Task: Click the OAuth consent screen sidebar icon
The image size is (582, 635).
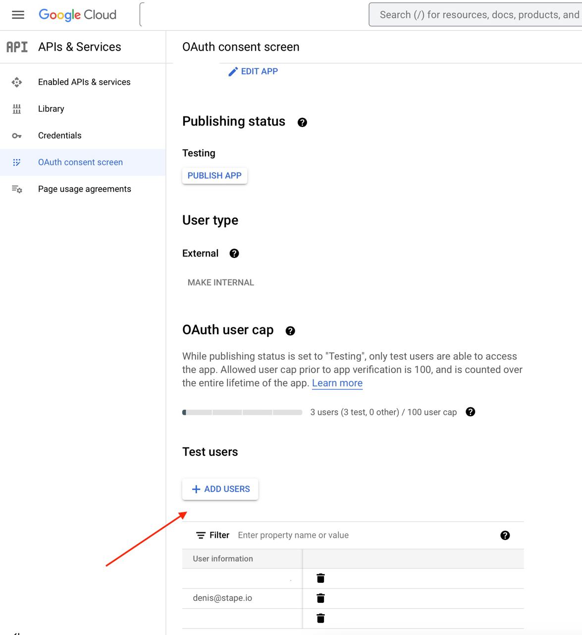Action: pyautogui.click(x=17, y=162)
